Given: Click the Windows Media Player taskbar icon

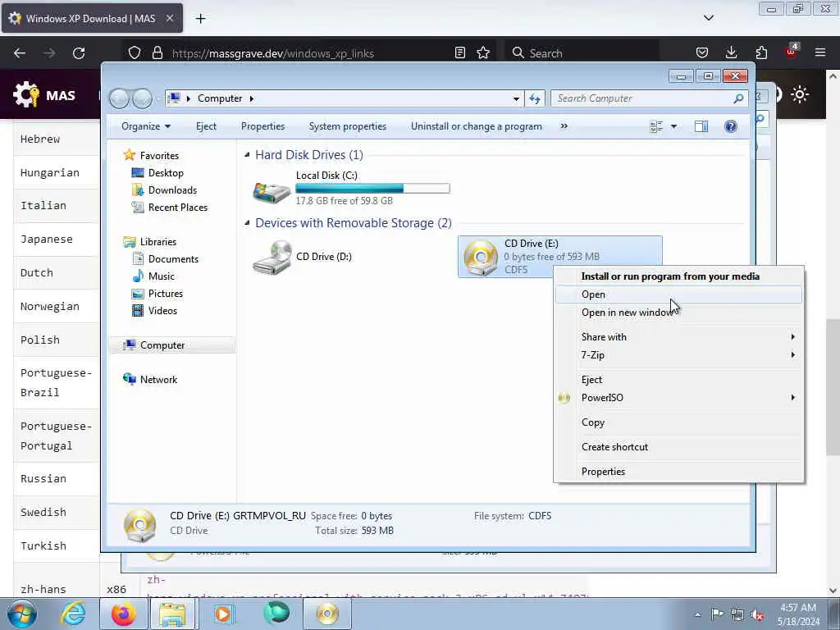Looking at the screenshot, I should [x=223, y=614].
